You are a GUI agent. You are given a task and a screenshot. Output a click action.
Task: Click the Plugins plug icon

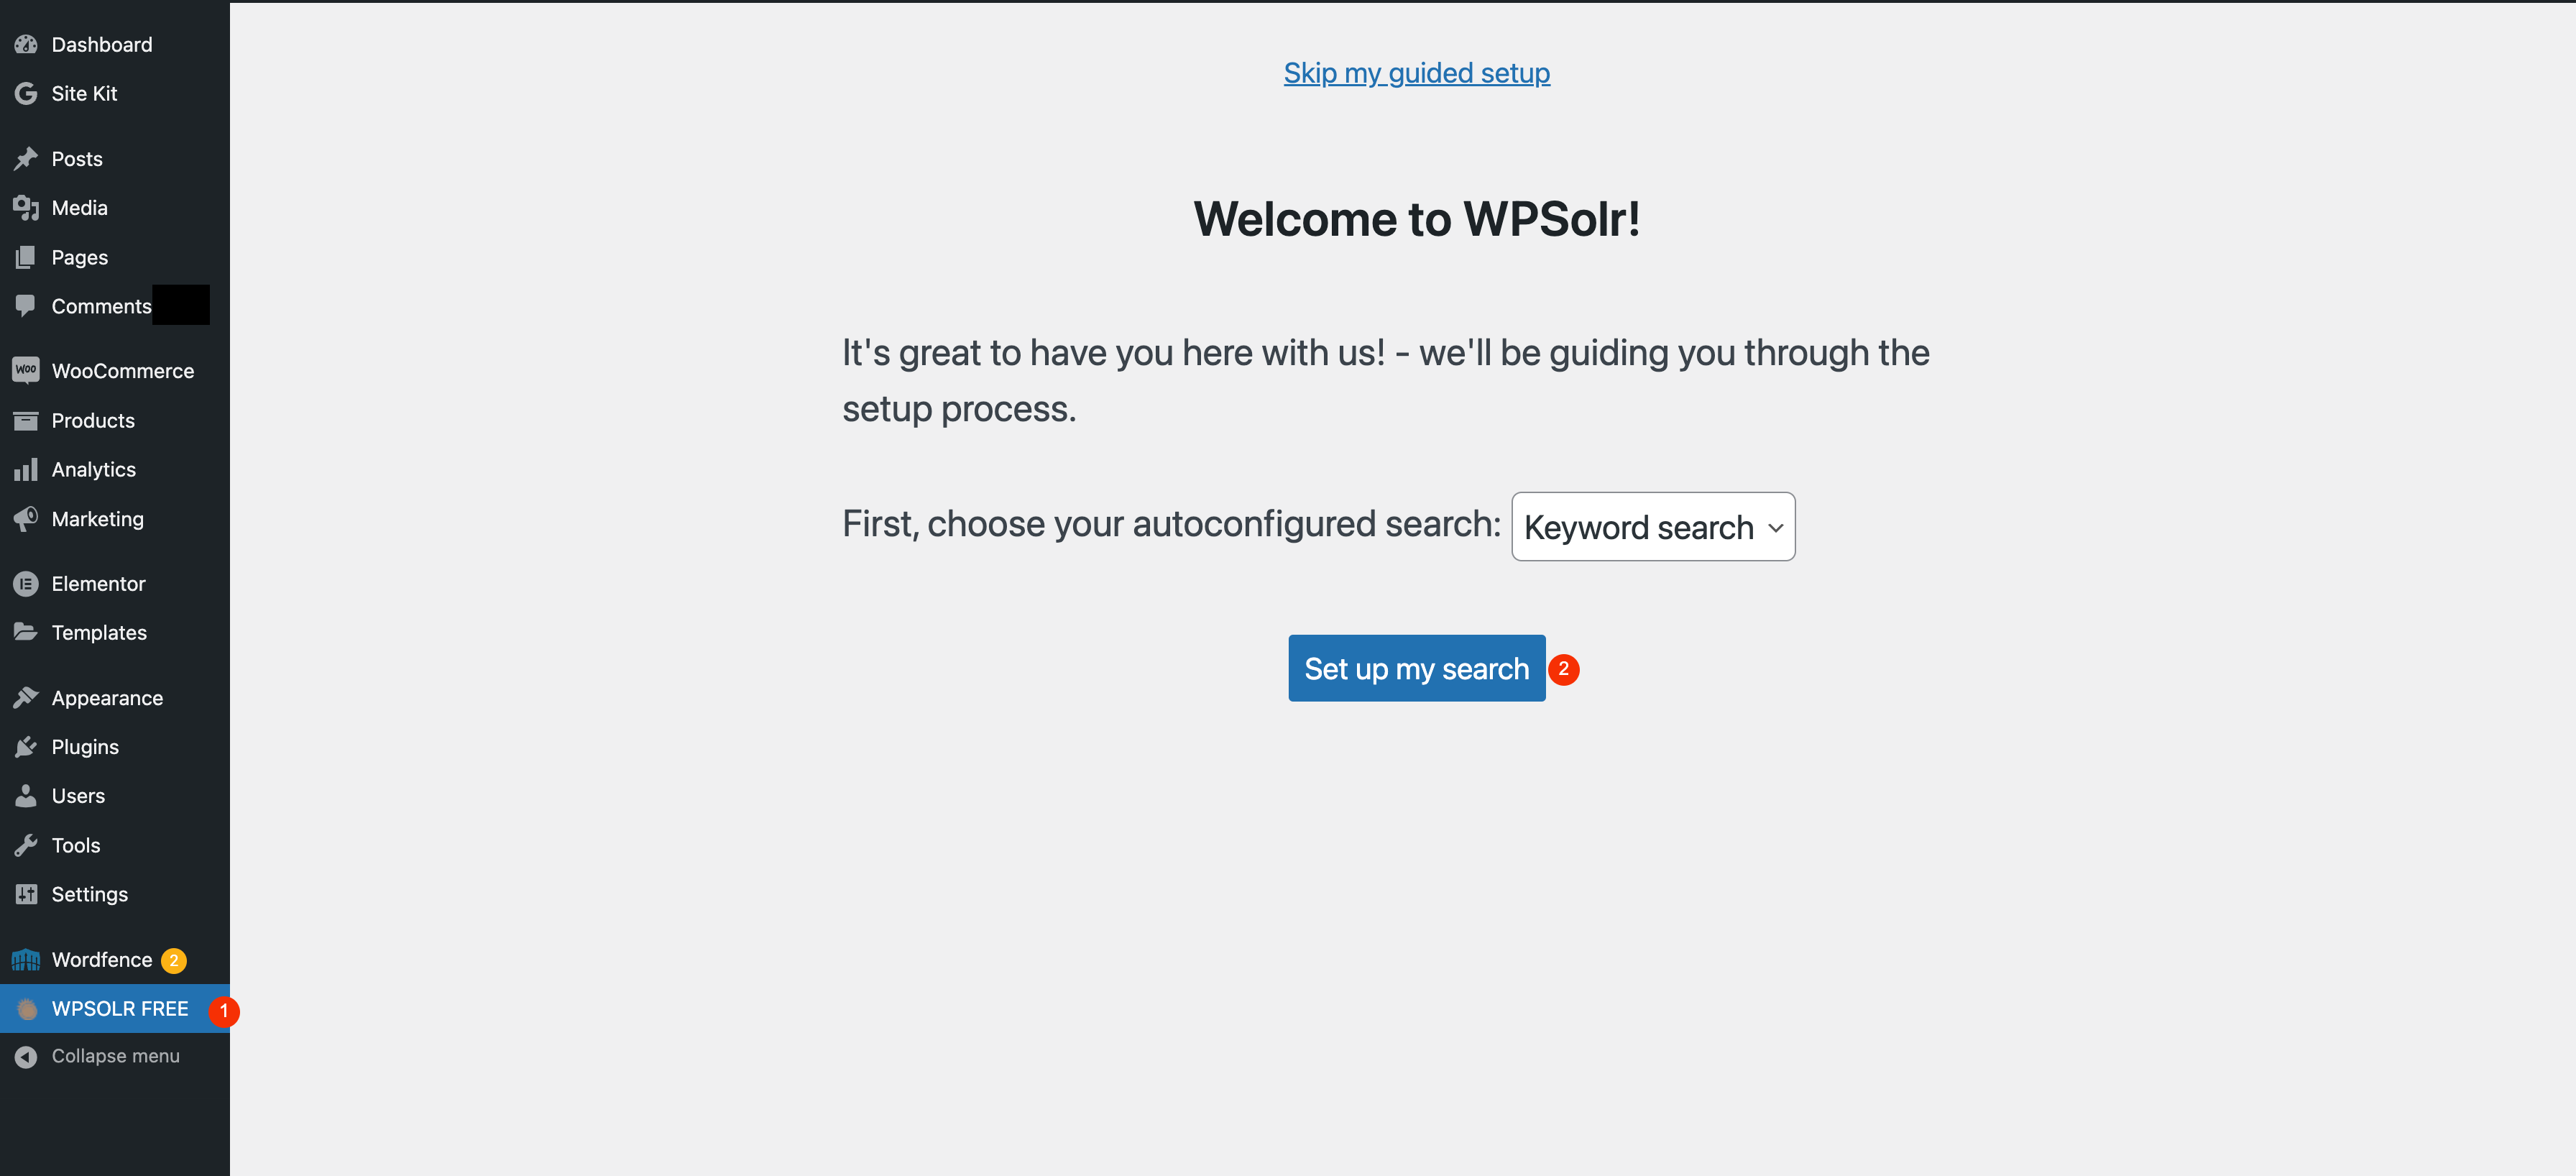point(26,747)
